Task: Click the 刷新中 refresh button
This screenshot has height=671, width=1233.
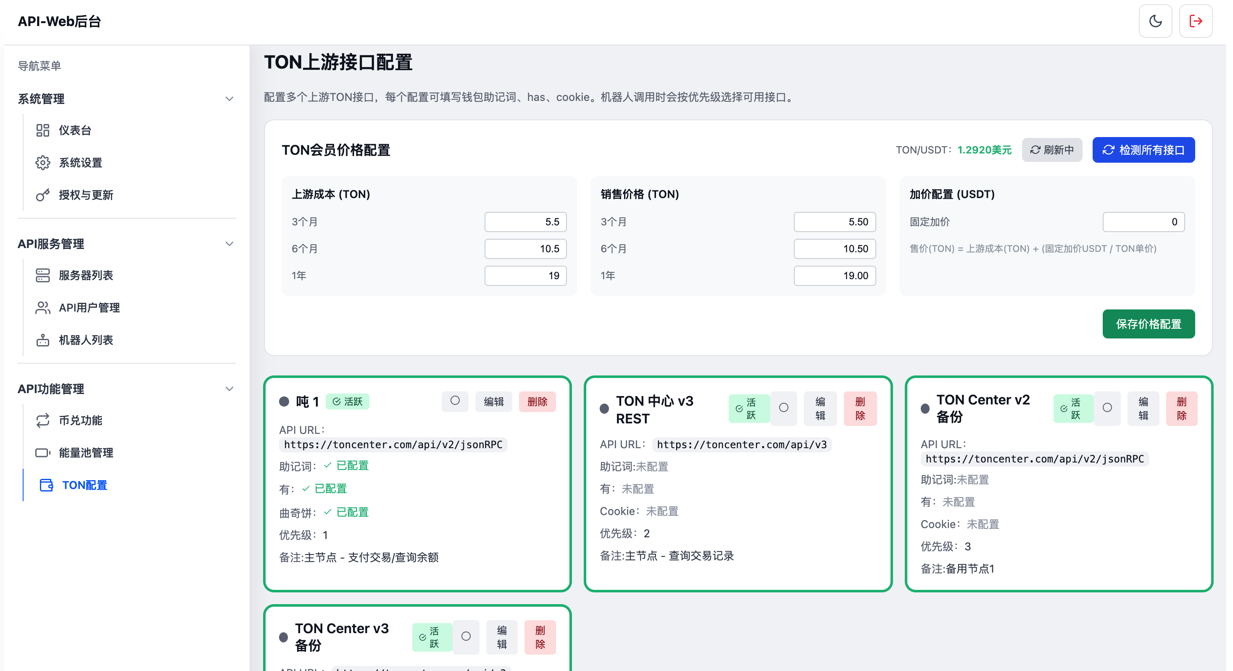Action: click(1051, 150)
